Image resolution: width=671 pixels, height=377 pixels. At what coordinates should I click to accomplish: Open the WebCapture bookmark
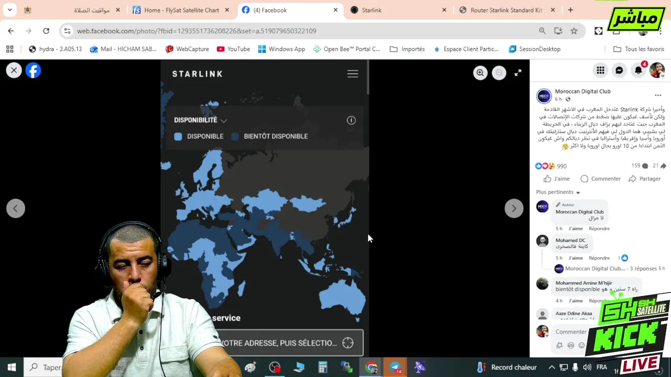pos(187,49)
